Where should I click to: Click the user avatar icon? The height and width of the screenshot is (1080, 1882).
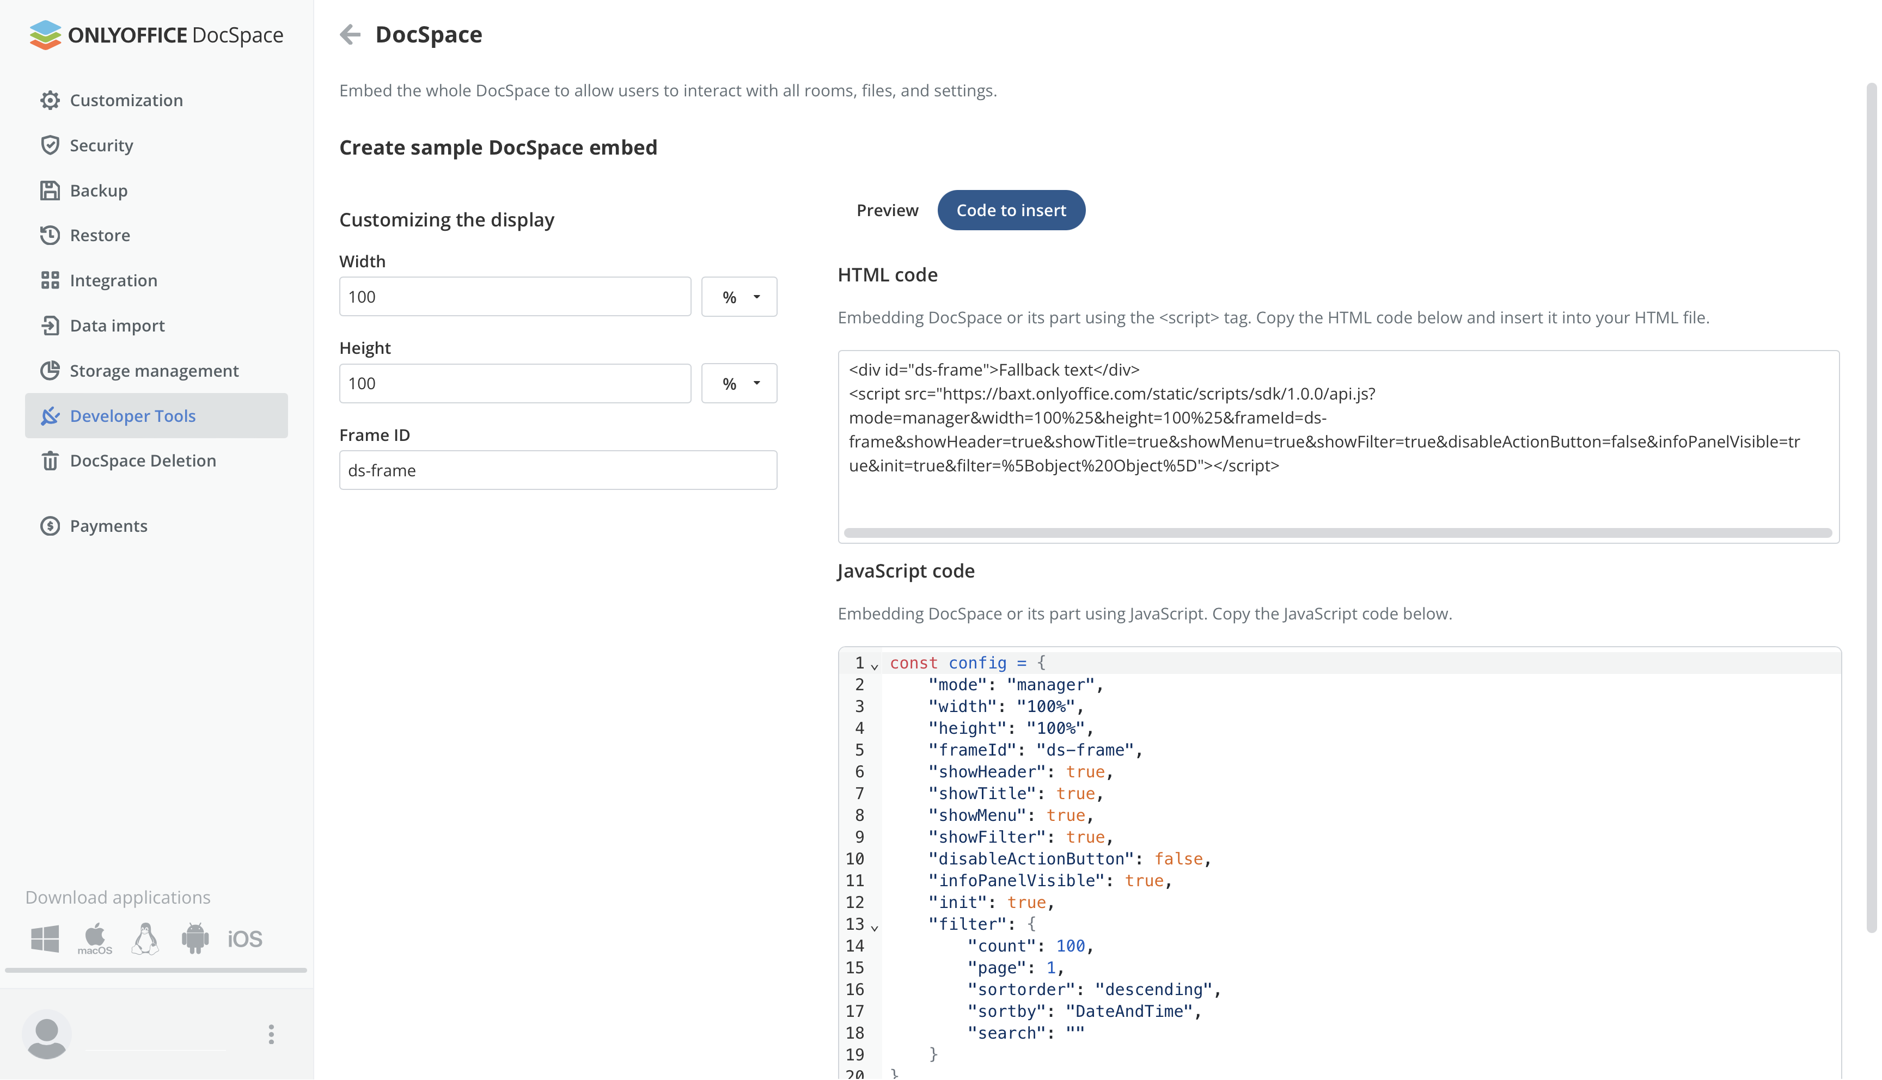(47, 1035)
